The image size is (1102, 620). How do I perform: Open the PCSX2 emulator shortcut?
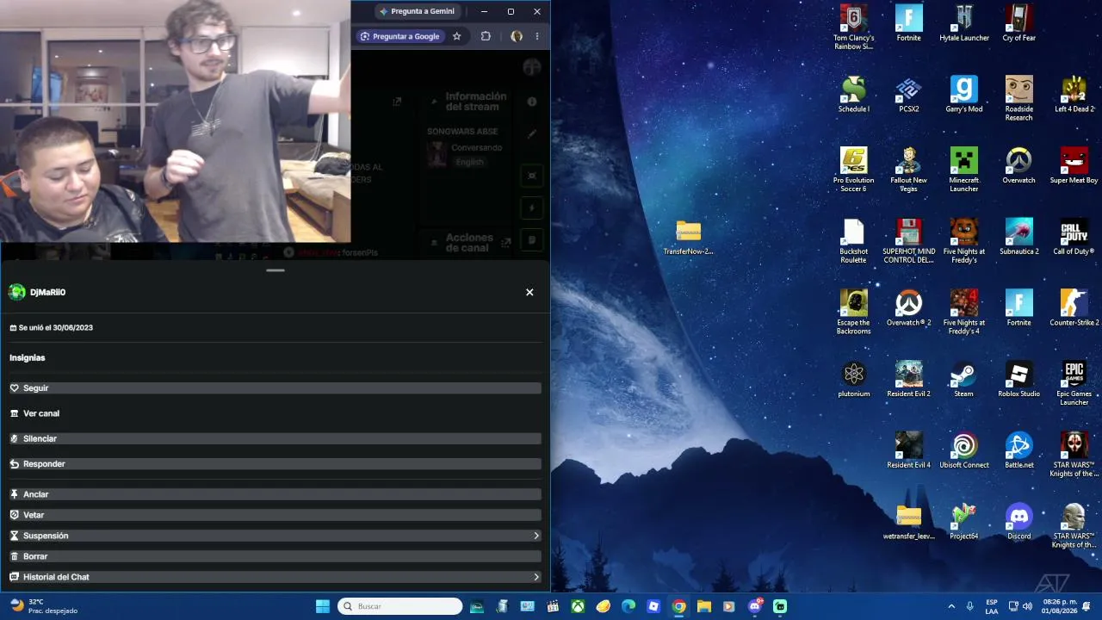(x=908, y=95)
